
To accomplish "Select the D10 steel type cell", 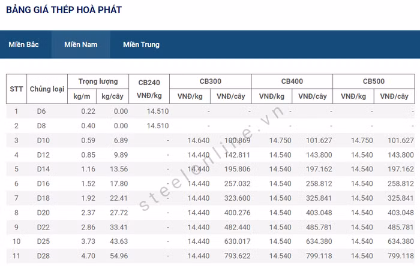I will (x=43, y=140).
